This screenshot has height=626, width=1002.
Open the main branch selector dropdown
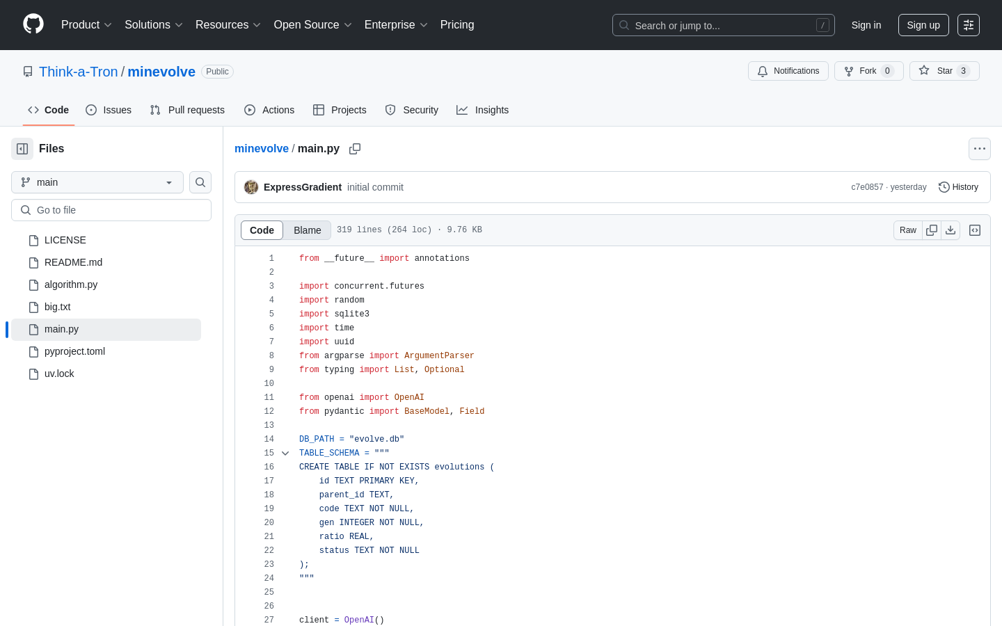coord(97,182)
